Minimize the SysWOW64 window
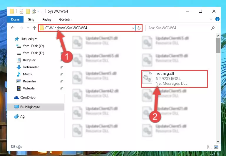 pyautogui.click(x=187, y=11)
